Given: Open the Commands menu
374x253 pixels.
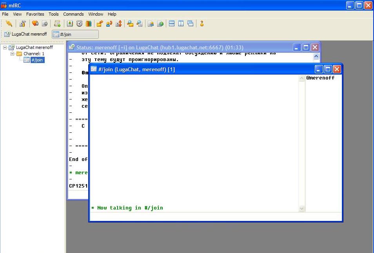Looking at the screenshot, I should pyautogui.click(x=73, y=14).
